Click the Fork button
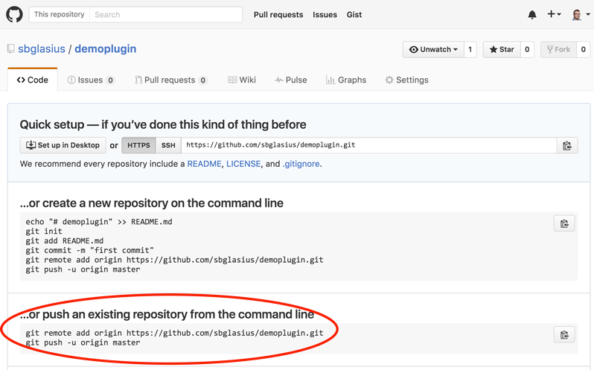This screenshot has height=370, width=594. click(558, 50)
